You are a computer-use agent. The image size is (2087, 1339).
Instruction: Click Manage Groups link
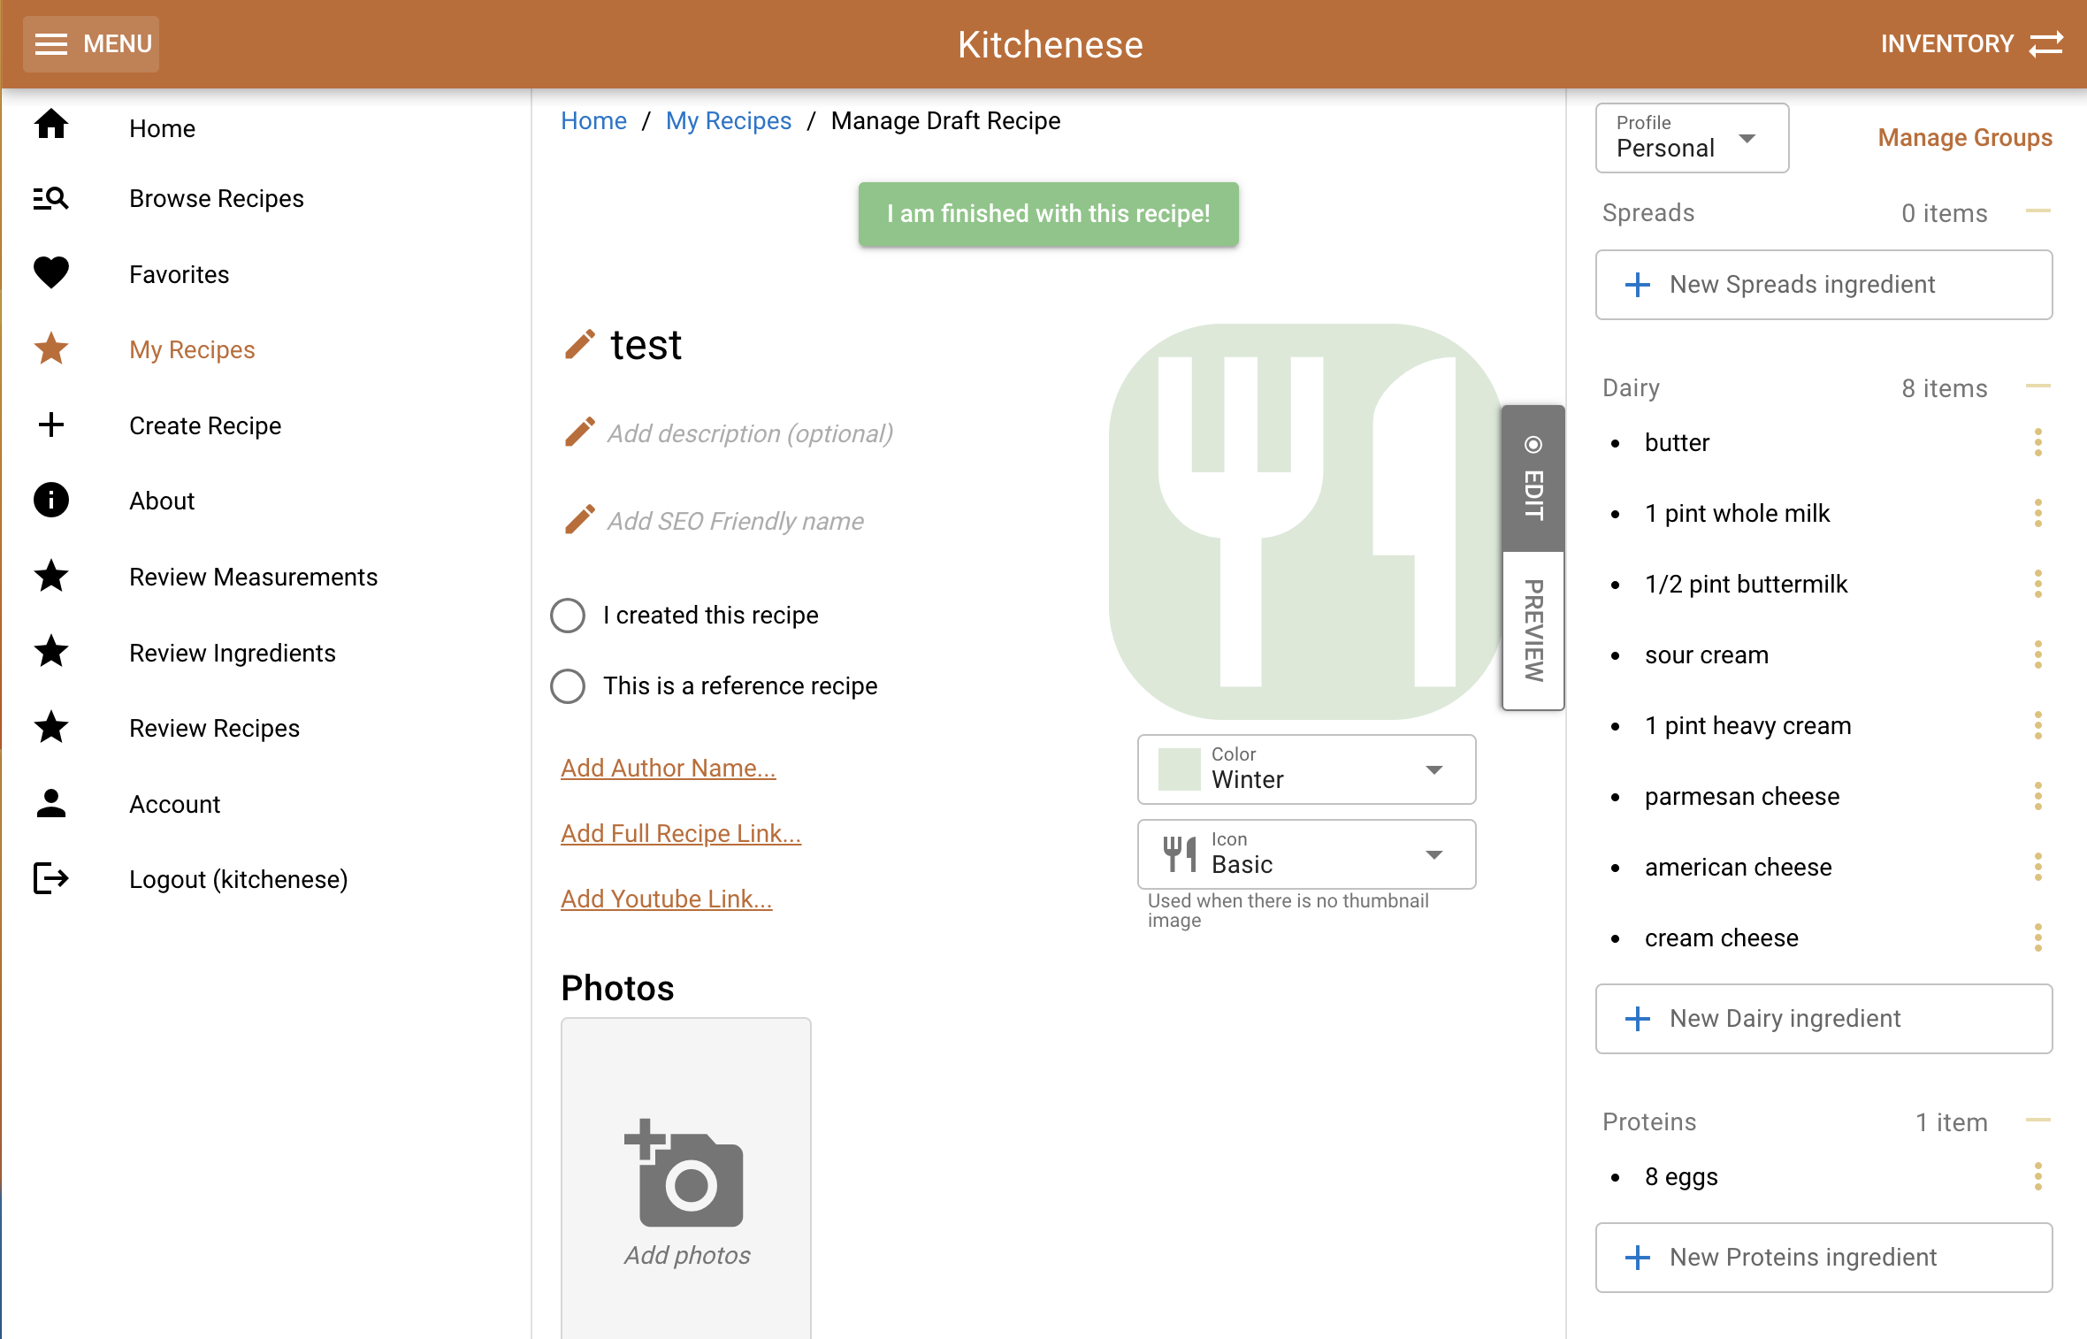click(1965, 138)
